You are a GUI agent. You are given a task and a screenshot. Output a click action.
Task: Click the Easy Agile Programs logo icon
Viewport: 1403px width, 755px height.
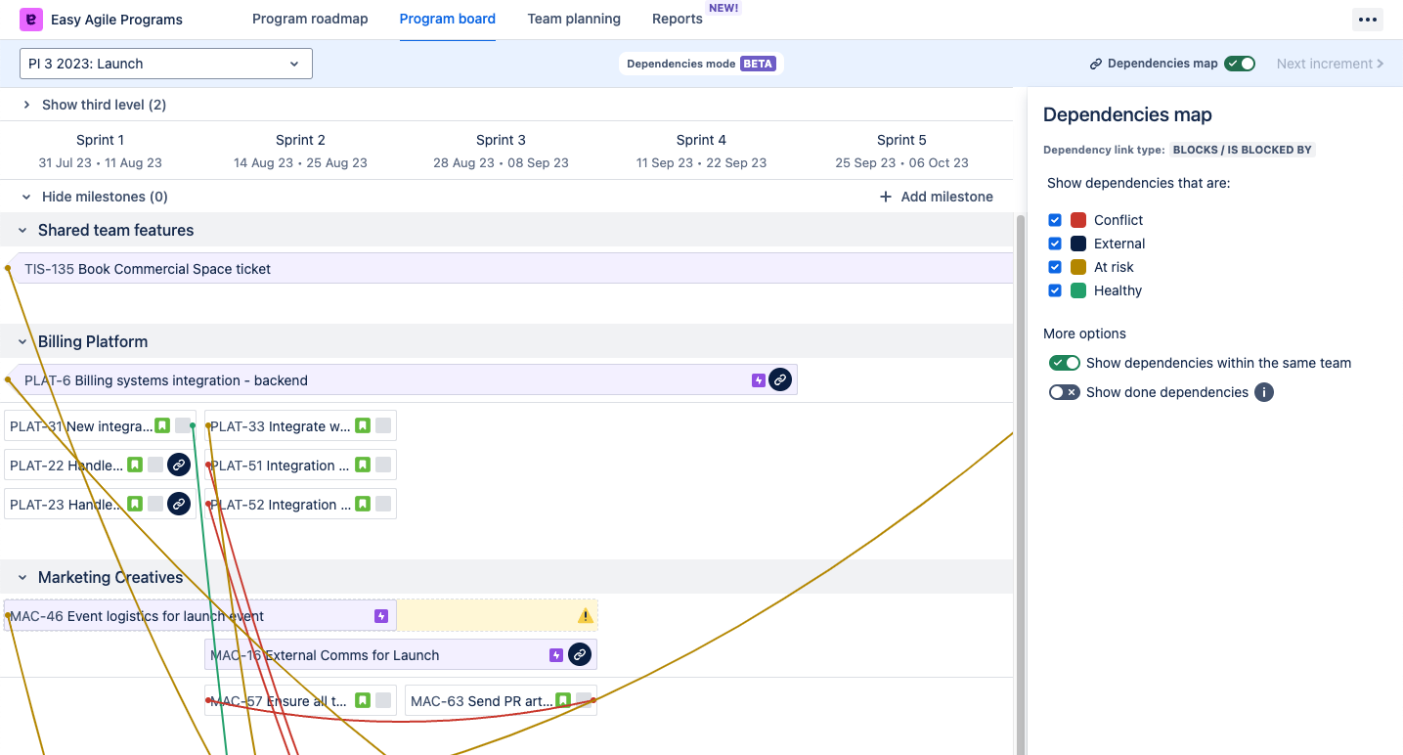pos(31,19)
